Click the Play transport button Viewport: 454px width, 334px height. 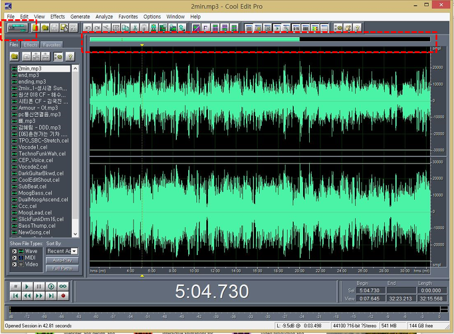[27, 286]
